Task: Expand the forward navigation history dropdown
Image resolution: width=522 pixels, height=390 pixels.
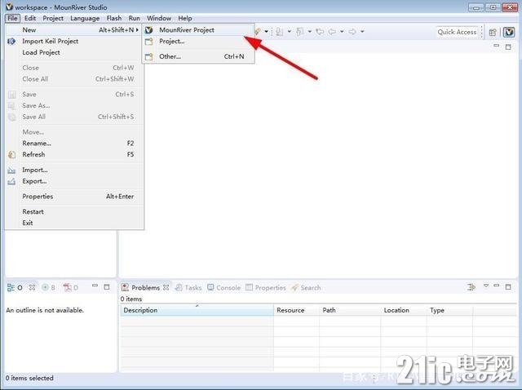Action: tap(362, 32)
